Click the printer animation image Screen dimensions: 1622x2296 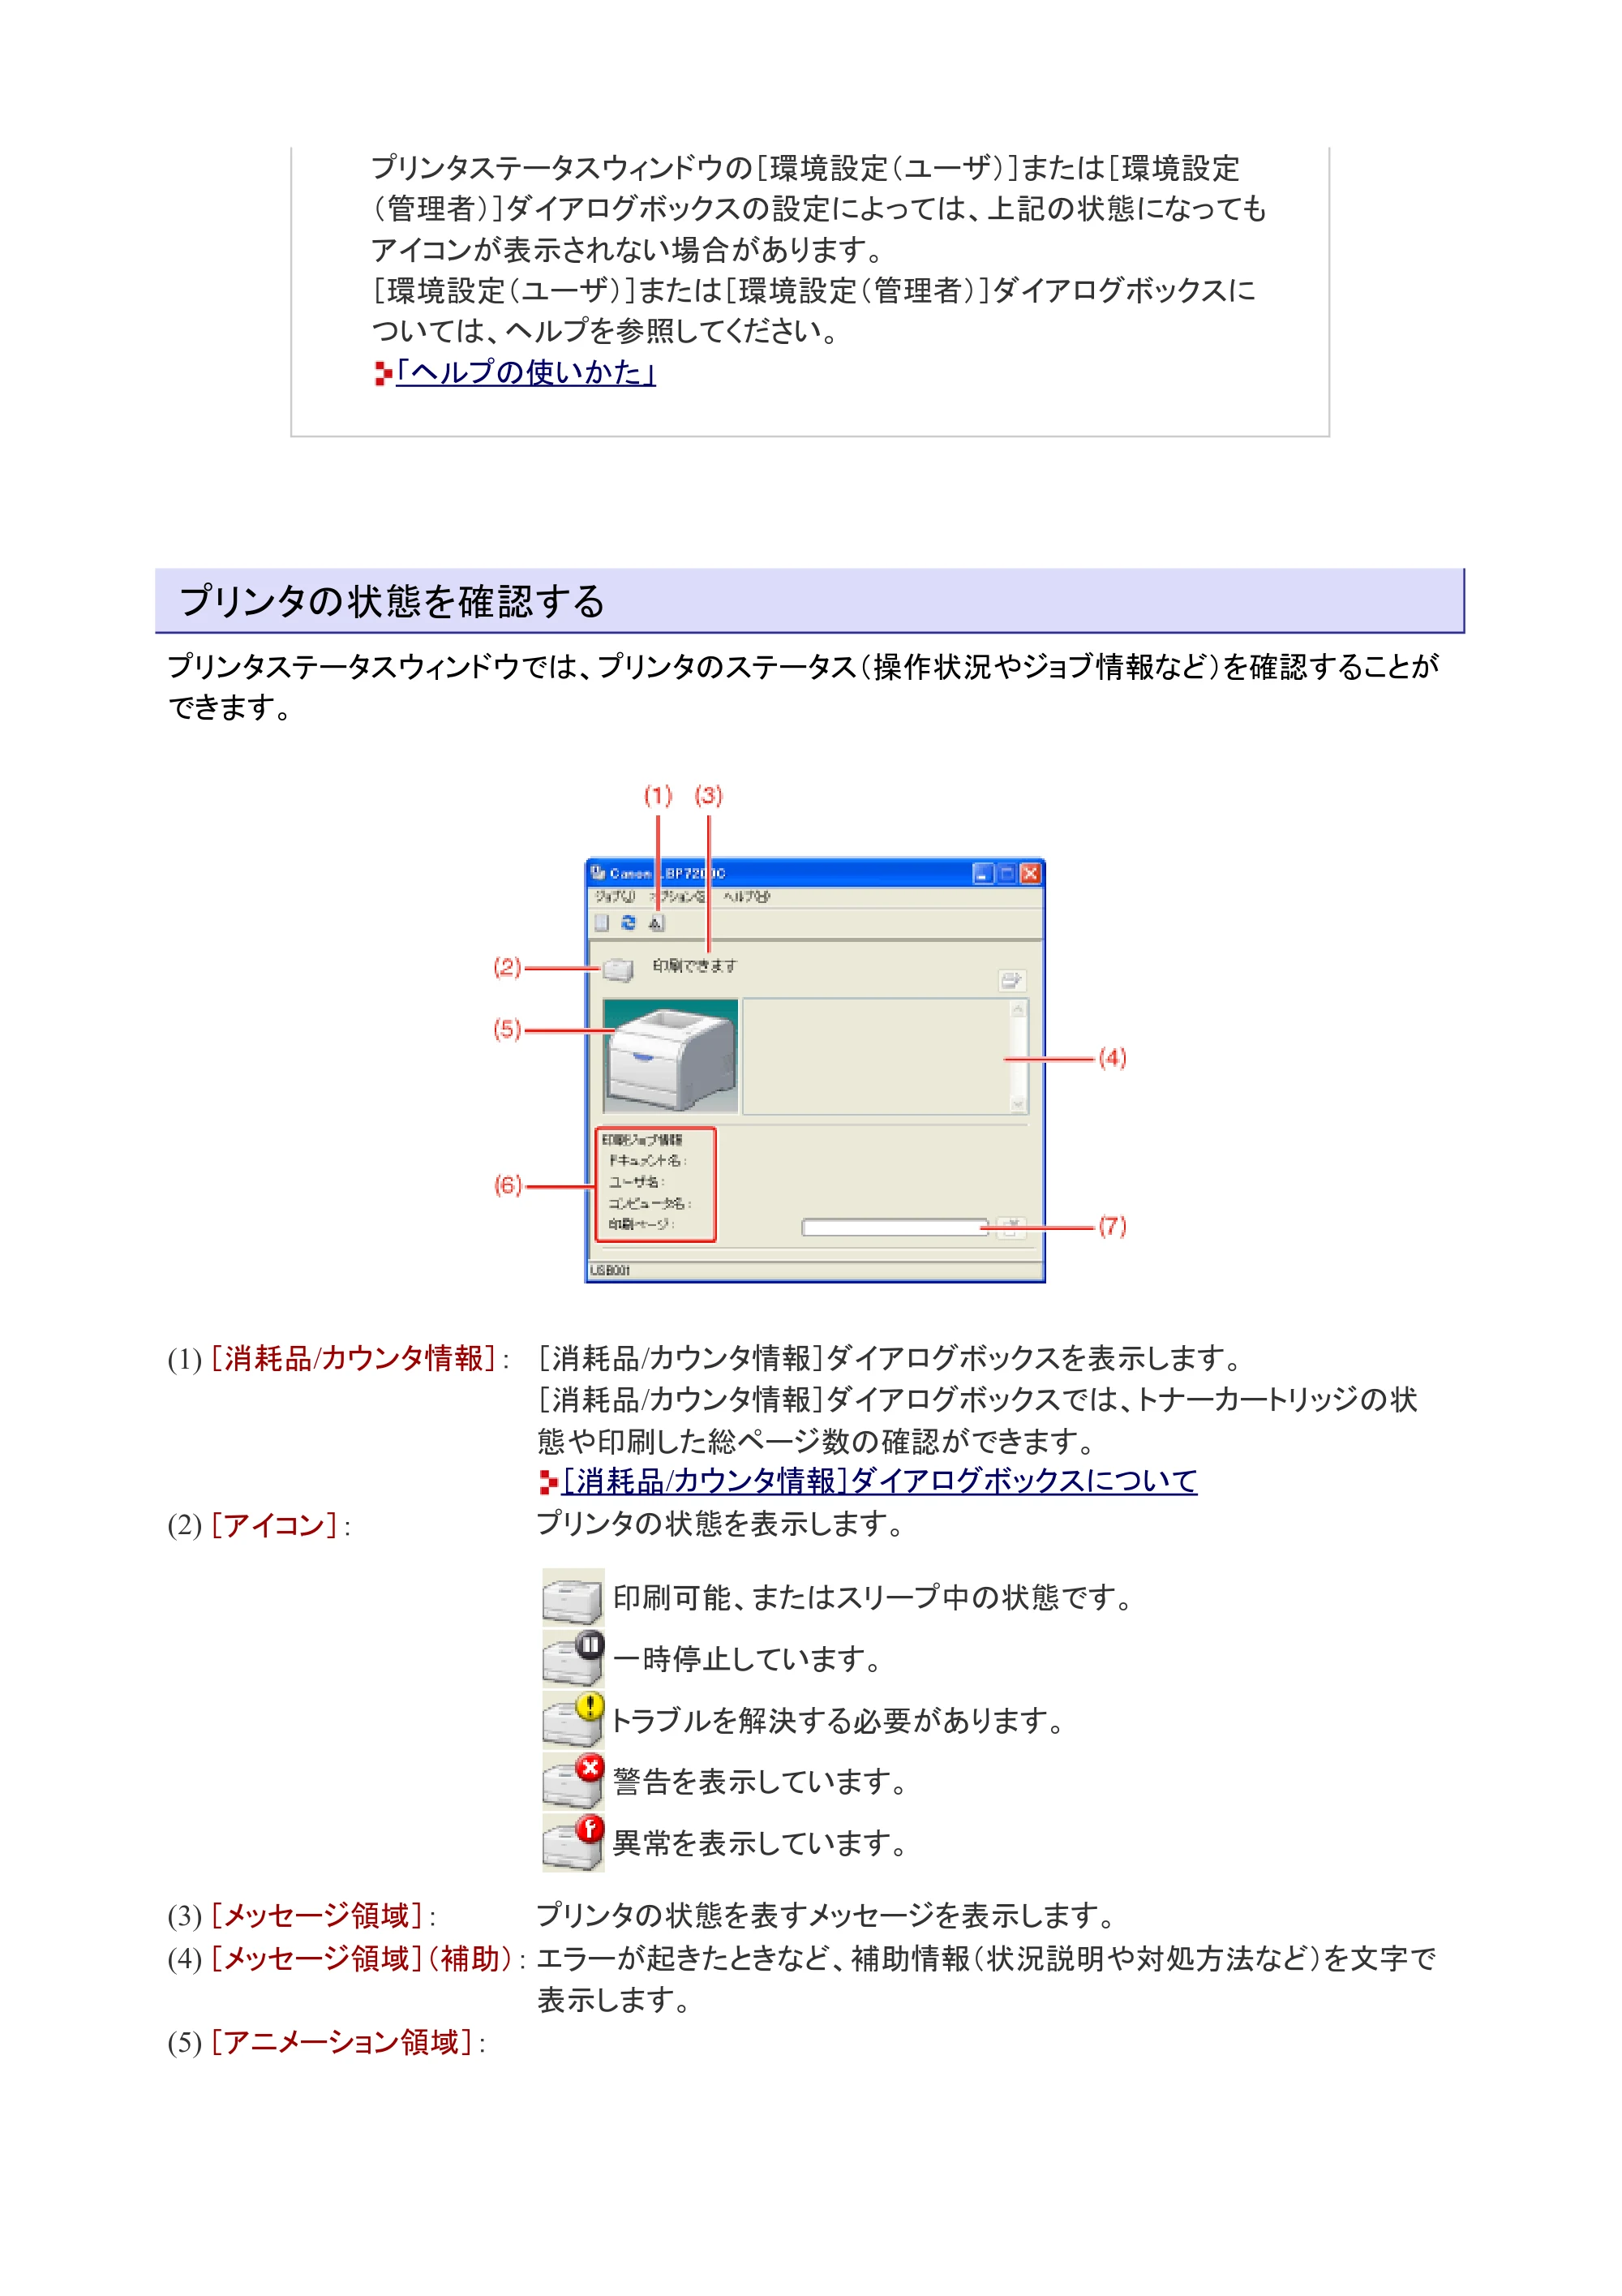(x=671, y=1056)
